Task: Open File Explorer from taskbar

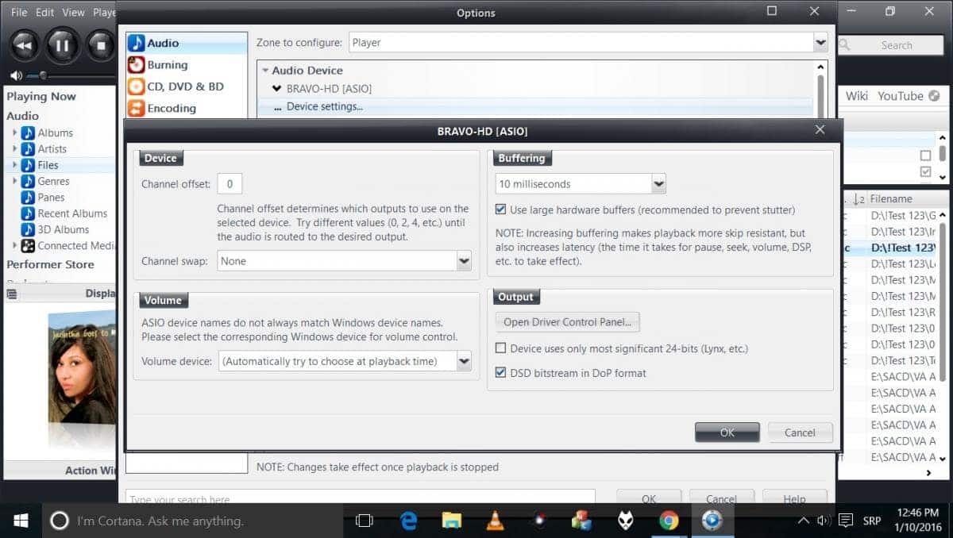Action: (x=452, y=521)
